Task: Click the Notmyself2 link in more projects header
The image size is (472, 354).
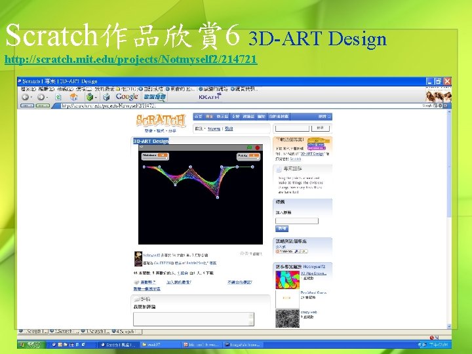Action: point(313,266)
